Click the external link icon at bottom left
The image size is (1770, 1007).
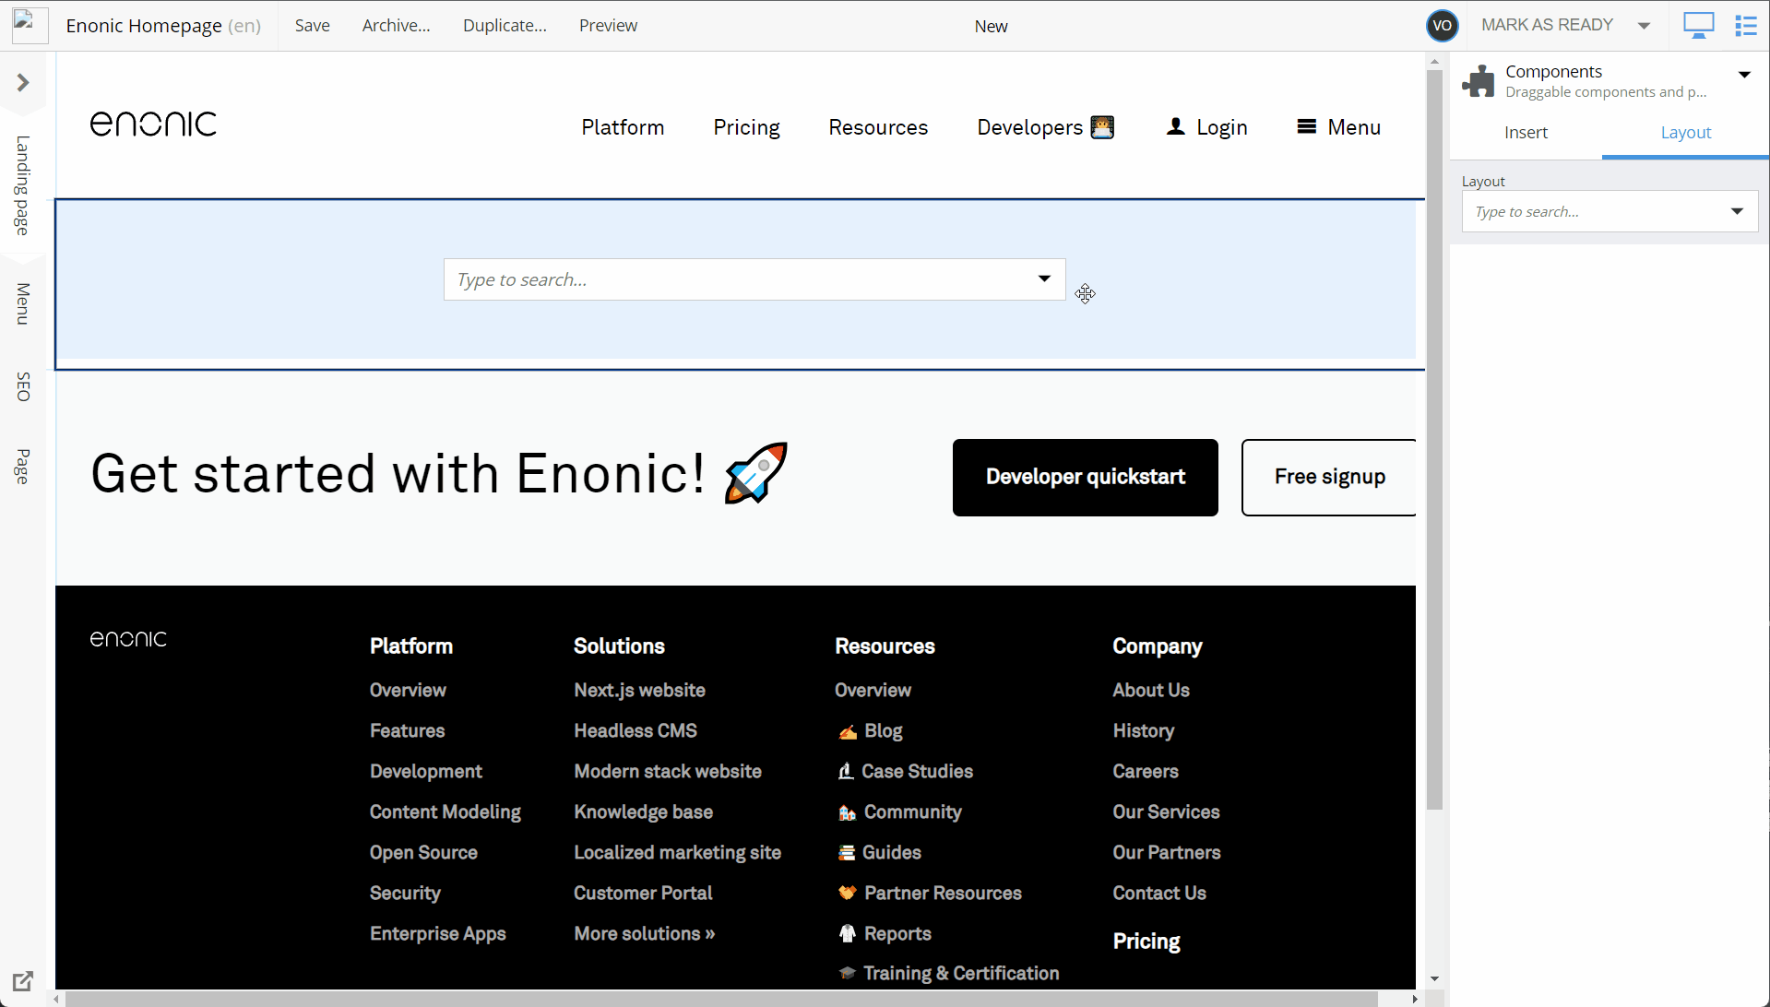point(23,981)
